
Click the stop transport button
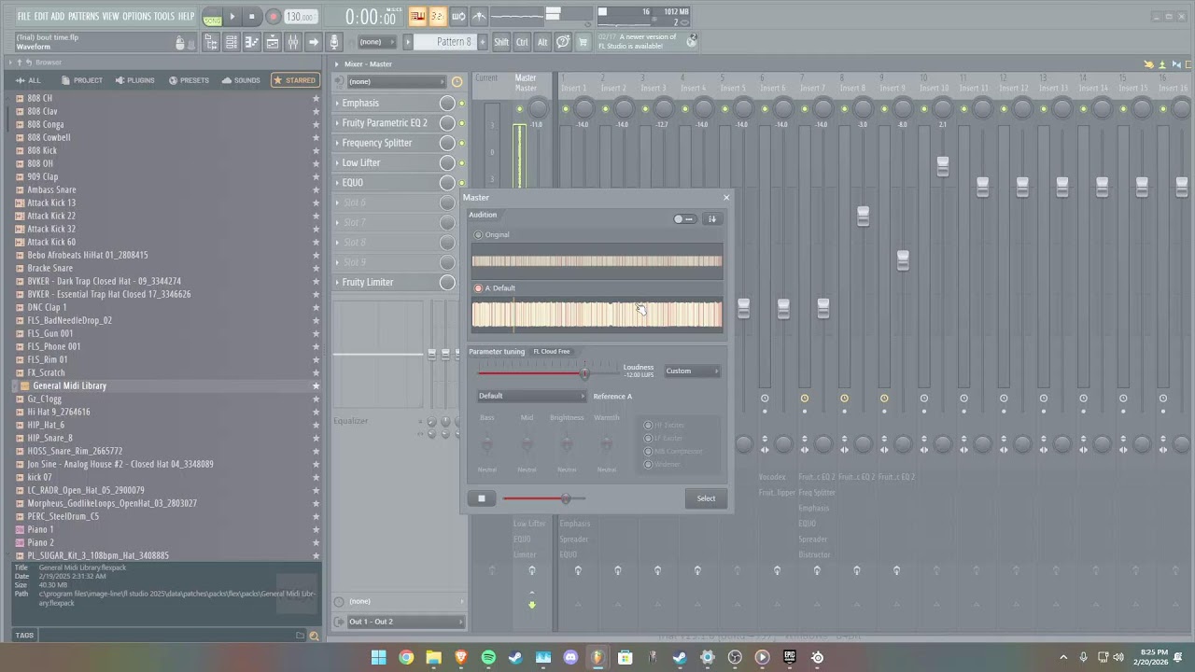point(251,16)
